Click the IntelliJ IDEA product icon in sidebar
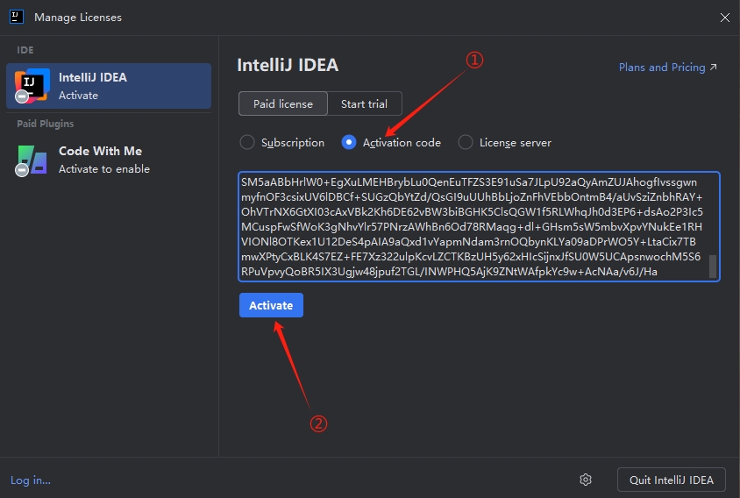The image size is (740, 498). tap(32, 85)
